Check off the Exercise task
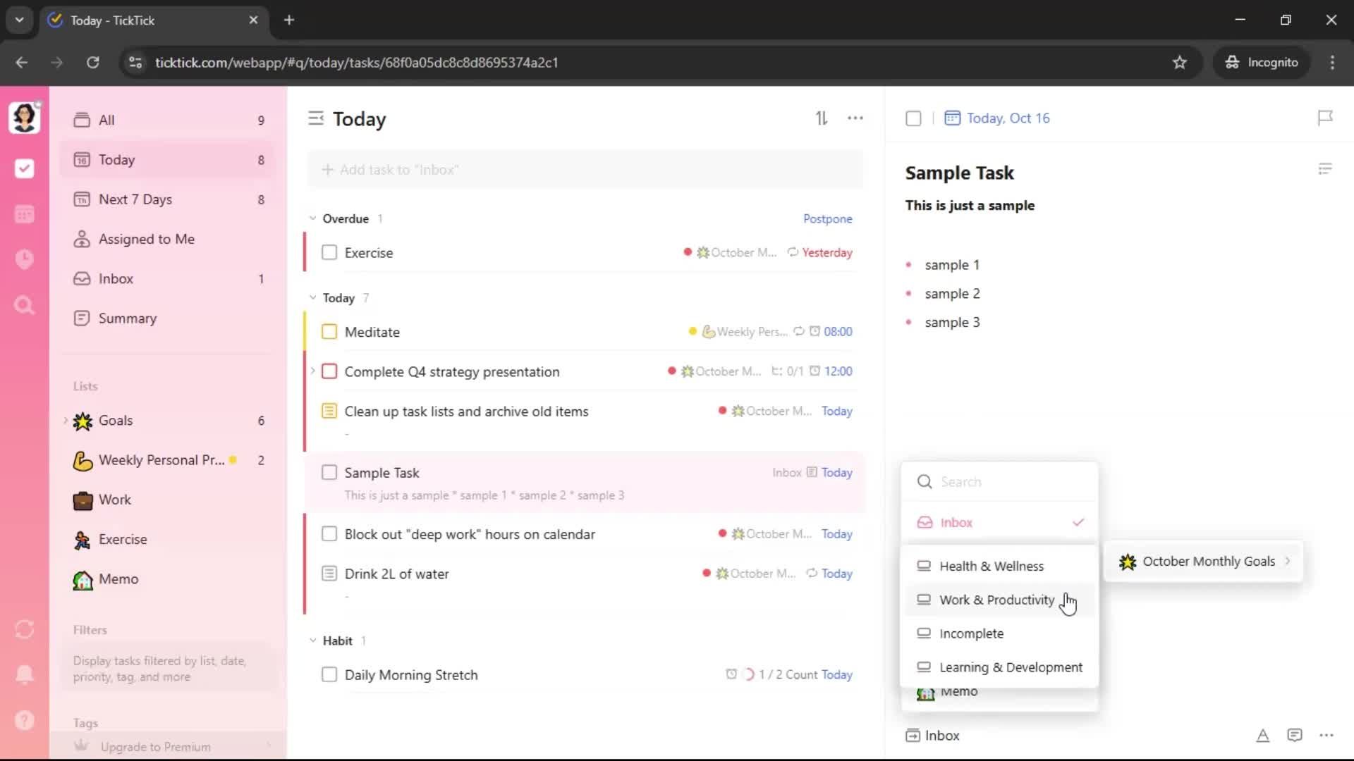 [329, 252]
